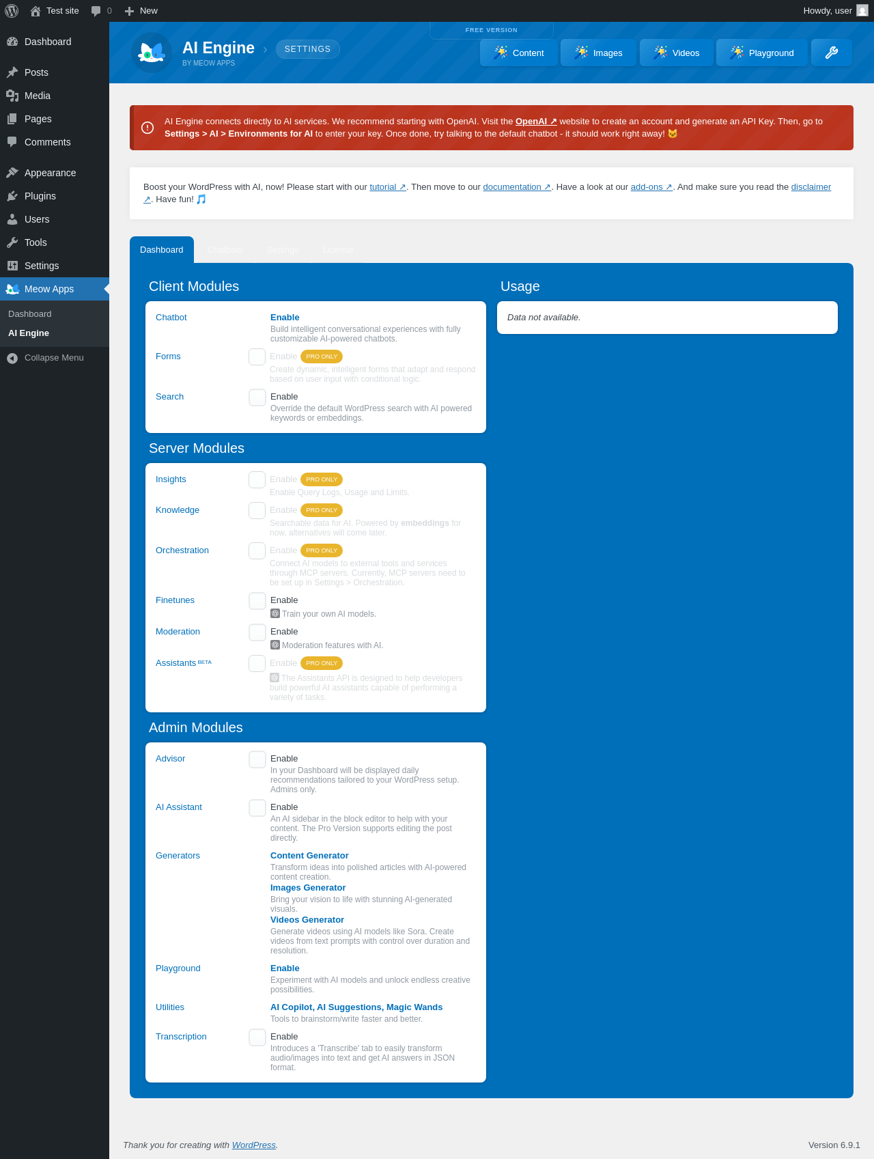Enable the Search module checkbox
The width and height of the screenshot is (874, 1159).
pos(257,397)
